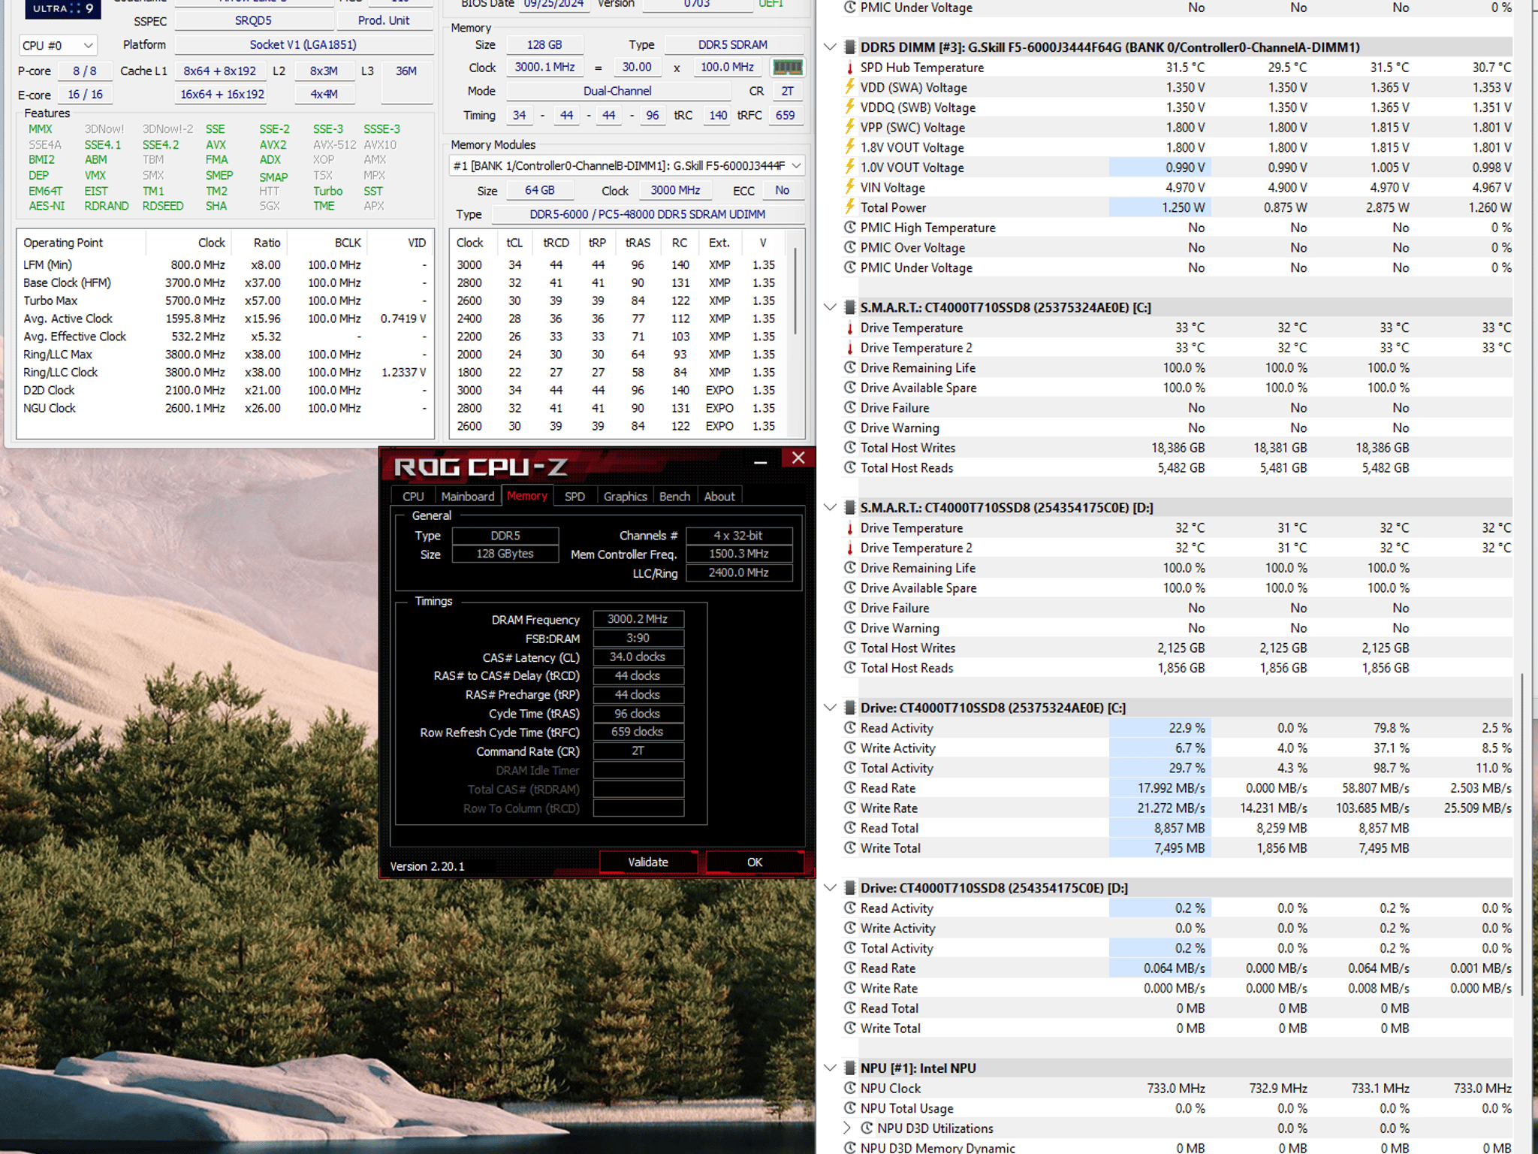This screenshot has height=1154, width=1538.
Task: Click the memory timings table scrollbar
Action: (795, 289)
